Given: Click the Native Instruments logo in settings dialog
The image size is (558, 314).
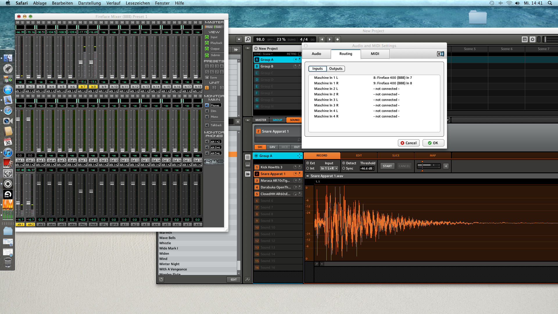Looking at the screenshot, I should pos(440,54).
